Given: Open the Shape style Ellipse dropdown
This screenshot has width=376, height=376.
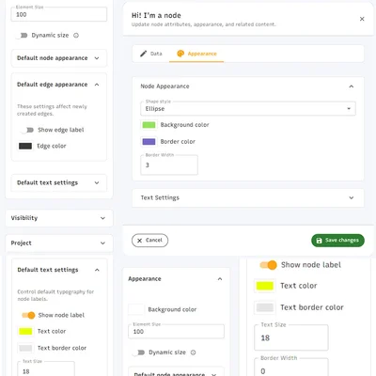Looking at the screenshot, I should (248, 109).
